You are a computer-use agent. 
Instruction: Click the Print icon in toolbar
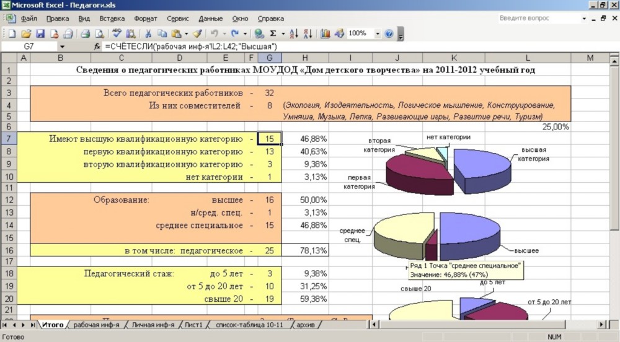[x=85, y=33]
